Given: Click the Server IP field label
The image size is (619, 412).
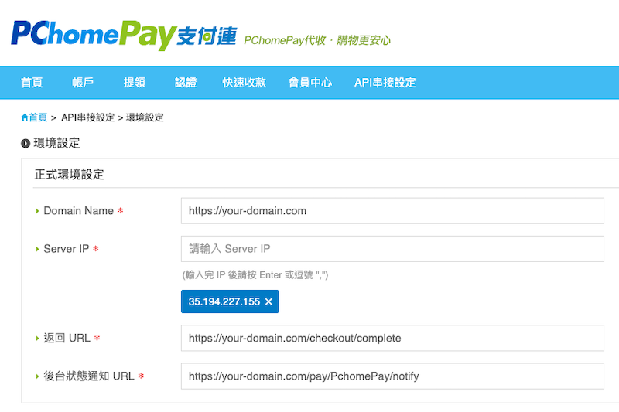Looking at the screenshot, I should coord(67,249).
